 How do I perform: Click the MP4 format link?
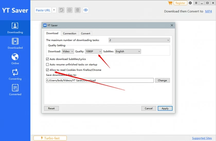click(209, 11)
